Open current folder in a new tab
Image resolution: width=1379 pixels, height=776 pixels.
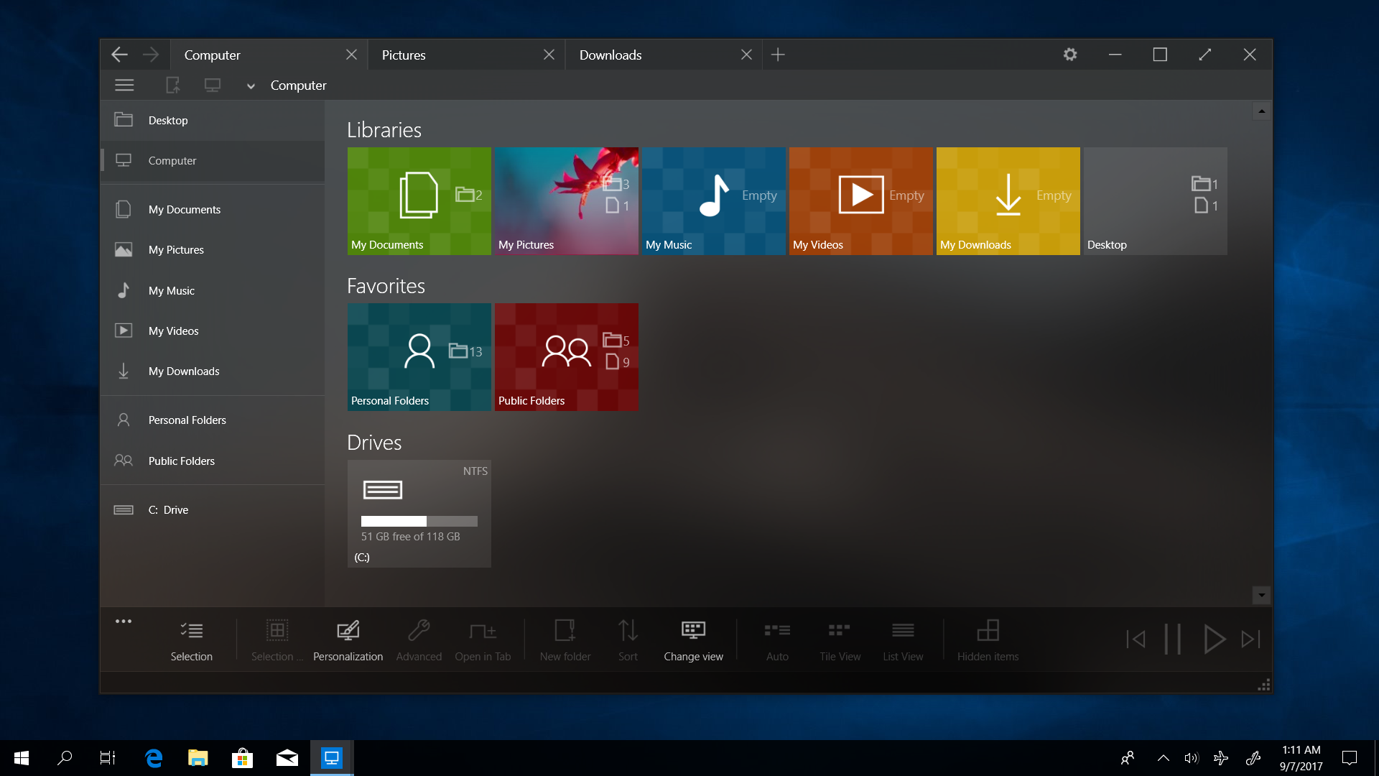tap(483, 639)
